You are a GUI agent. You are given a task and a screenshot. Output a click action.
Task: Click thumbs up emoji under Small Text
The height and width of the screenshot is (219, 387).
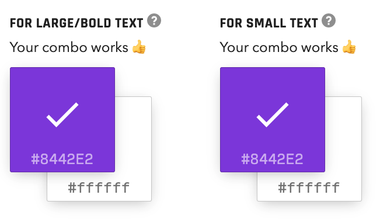pyautogui.click(x=349, y=47)
